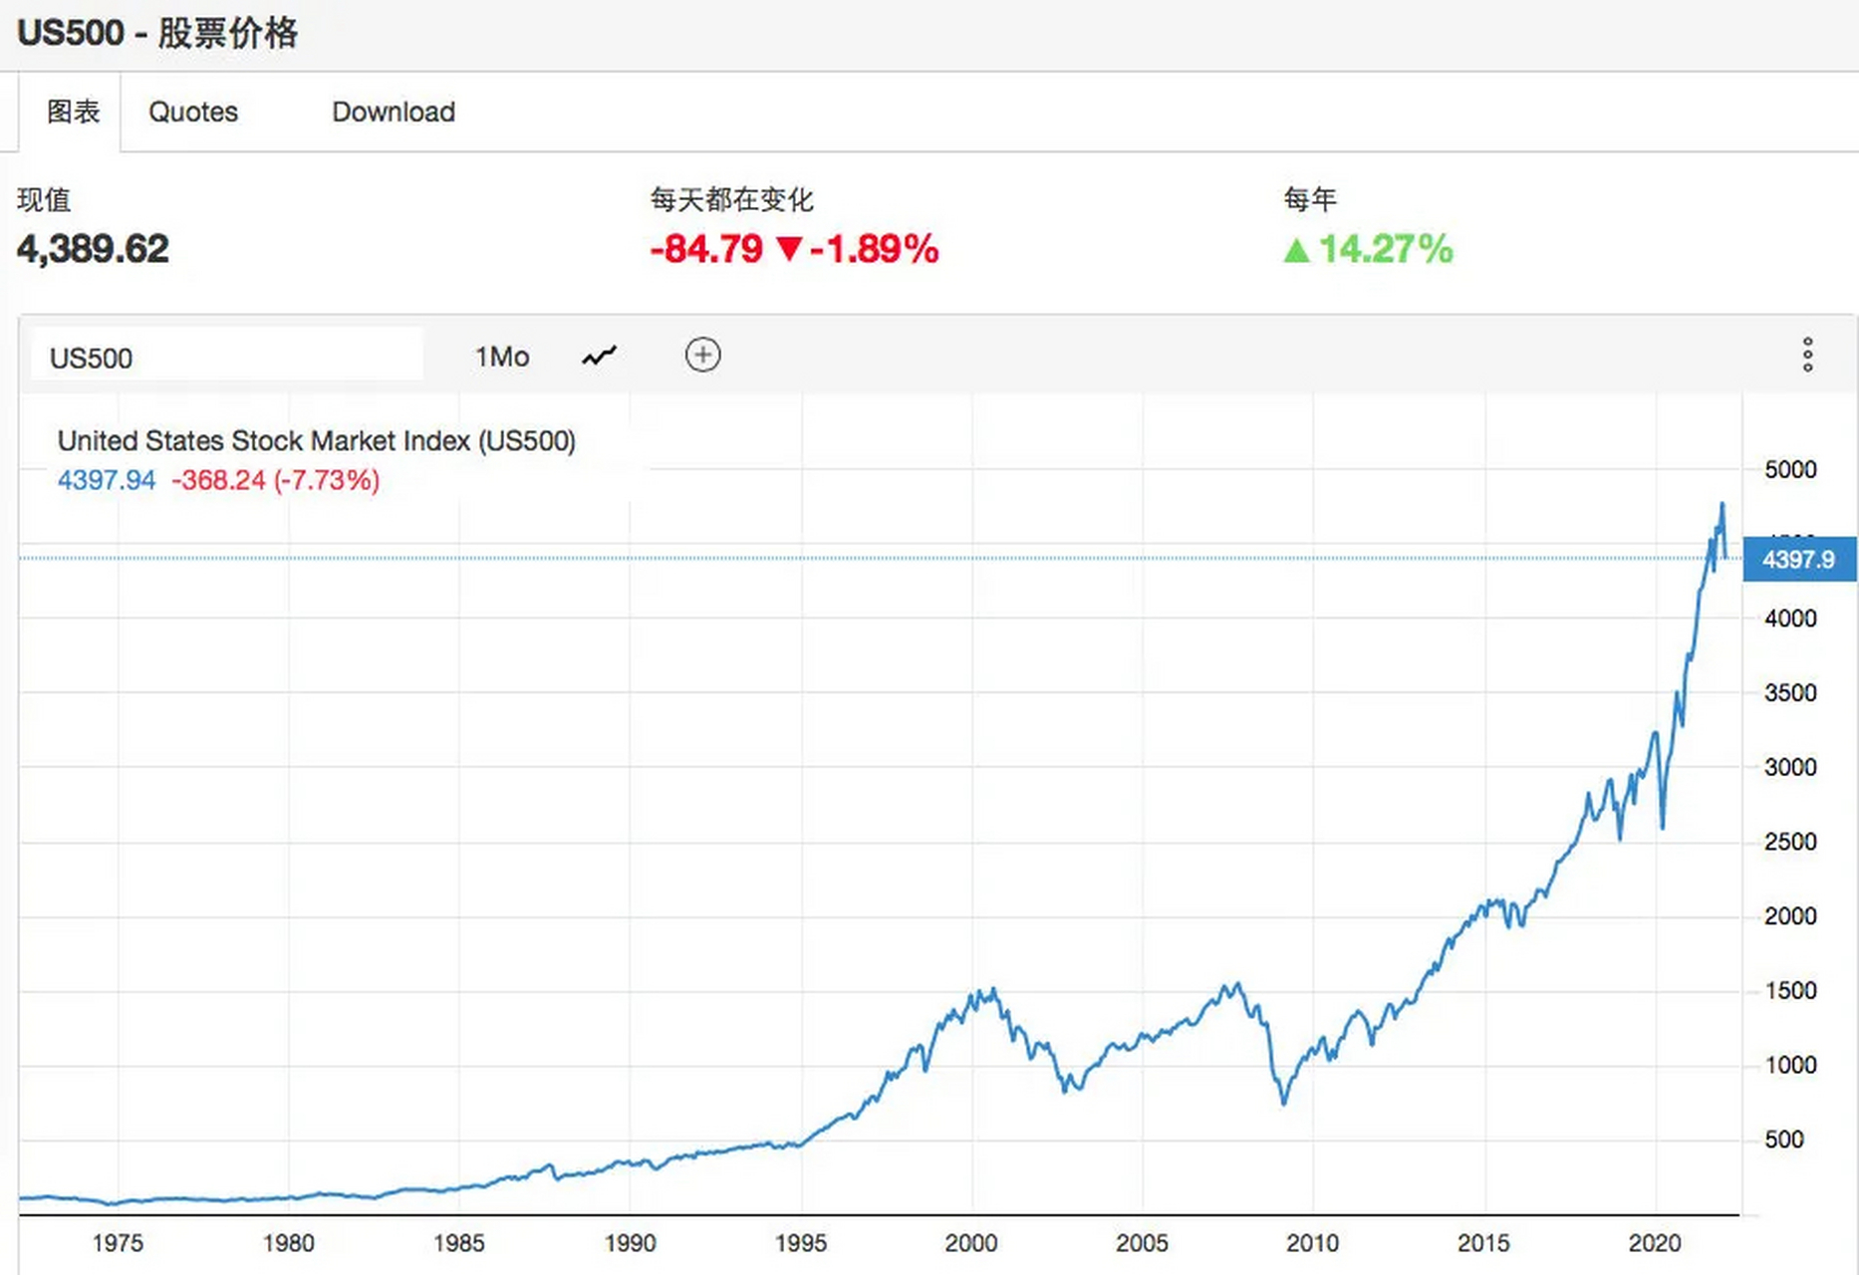Open the 1Mo interval selector
Viewport: 1859px width, 1275px height.
point(502,357)
